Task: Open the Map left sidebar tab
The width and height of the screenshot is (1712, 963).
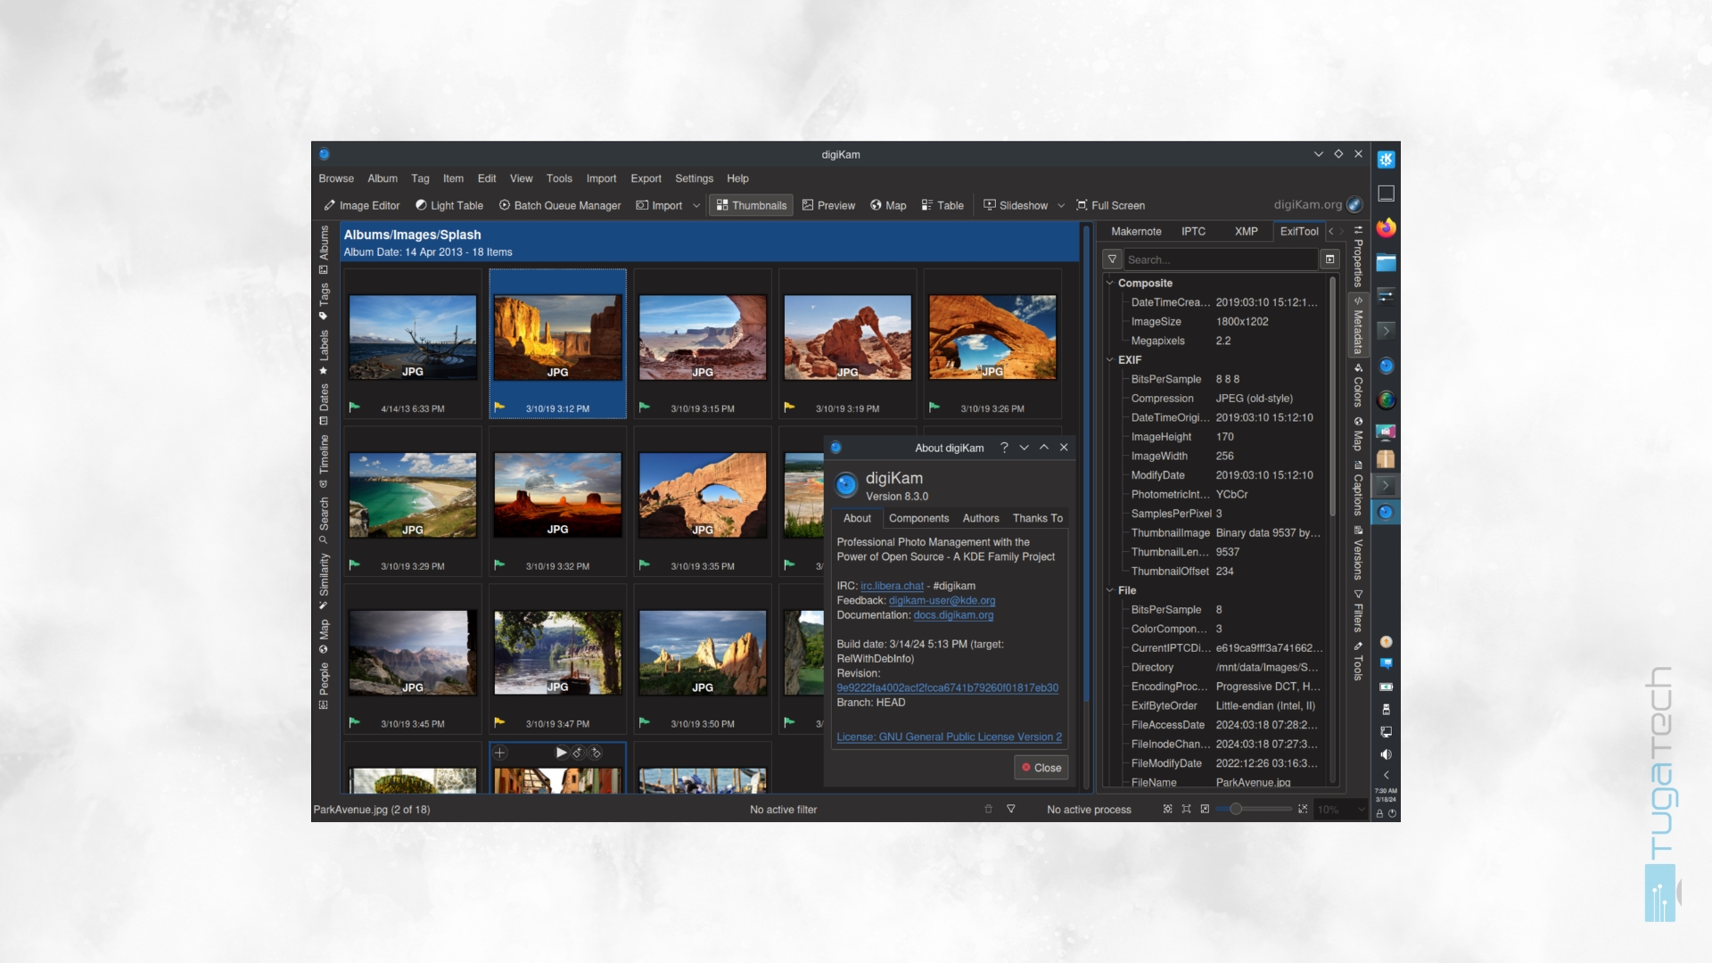Action: [324, 636]
